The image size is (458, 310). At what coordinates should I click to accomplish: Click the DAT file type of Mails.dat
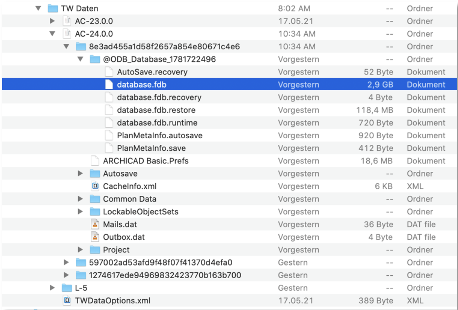click(x=421, y=224)
